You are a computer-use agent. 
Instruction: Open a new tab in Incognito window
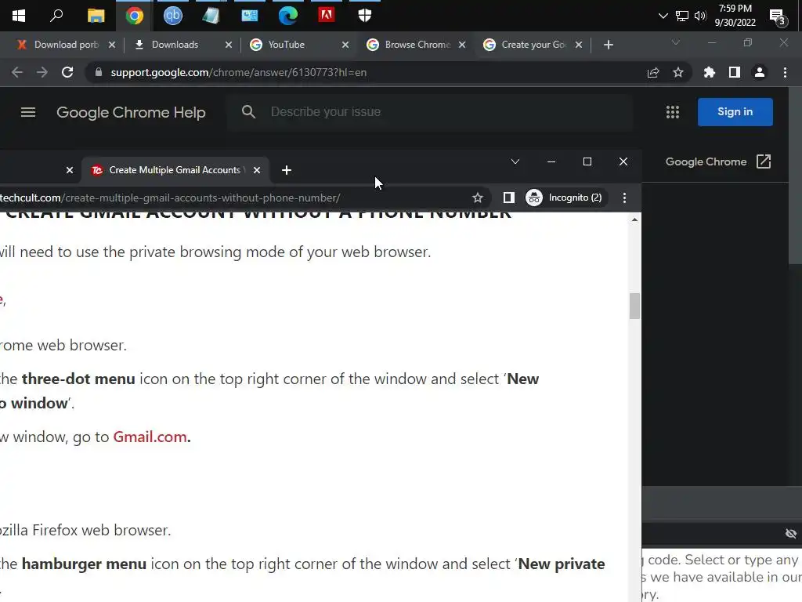click(287, 170)
